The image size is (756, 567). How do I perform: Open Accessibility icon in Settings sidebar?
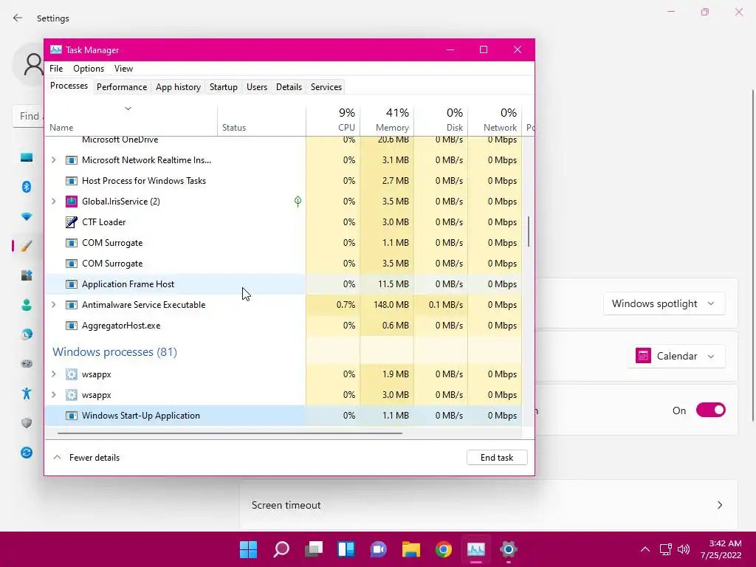pyautogui.click(x=27, y=394)
